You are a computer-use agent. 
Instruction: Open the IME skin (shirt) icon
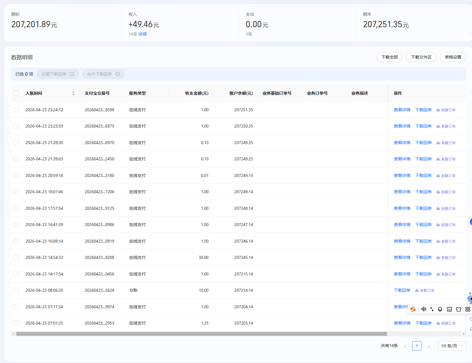459,309
